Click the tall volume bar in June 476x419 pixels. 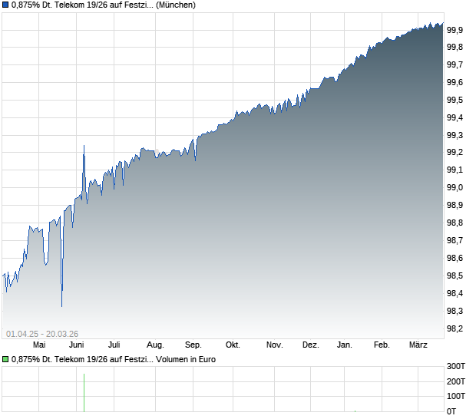pyautogui.click(x=84, y=391)
